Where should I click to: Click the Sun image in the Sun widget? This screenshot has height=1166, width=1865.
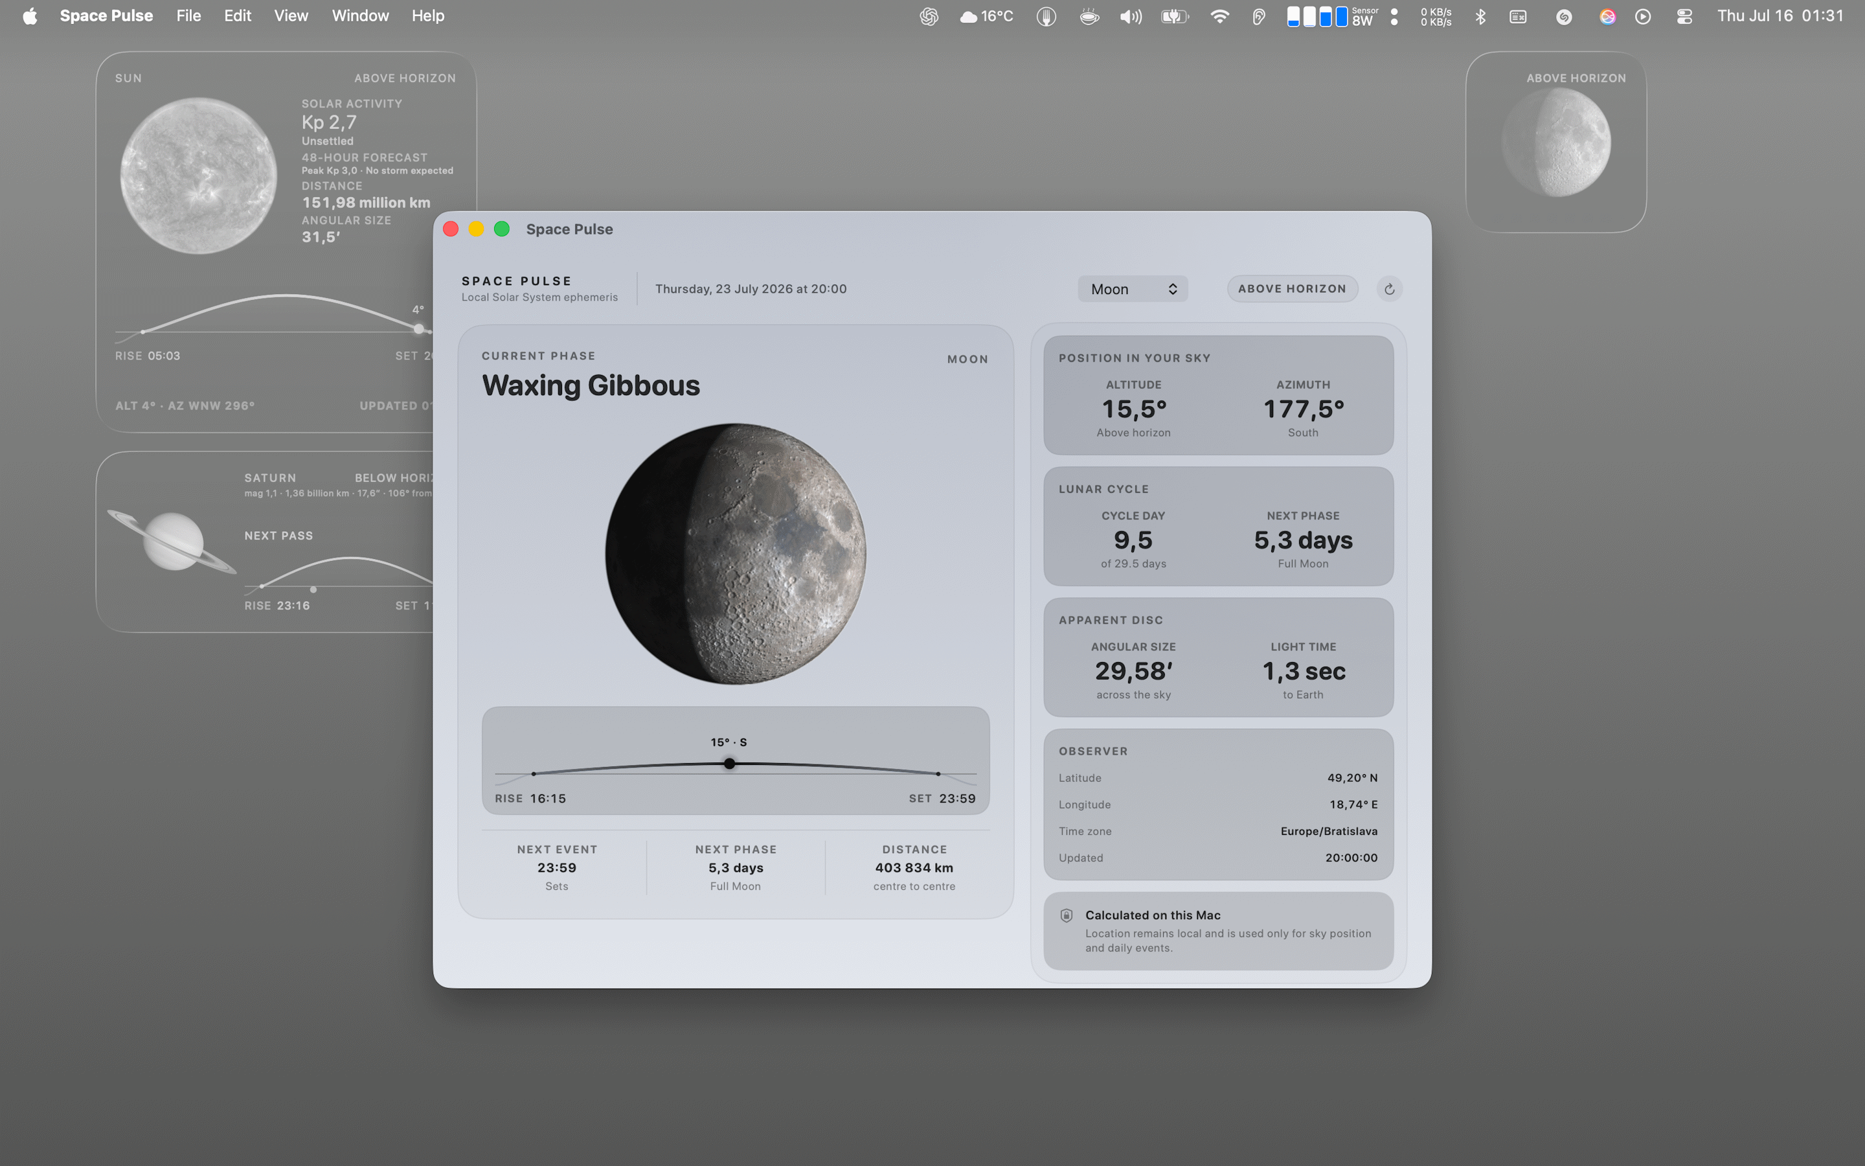tap(199, 175)
